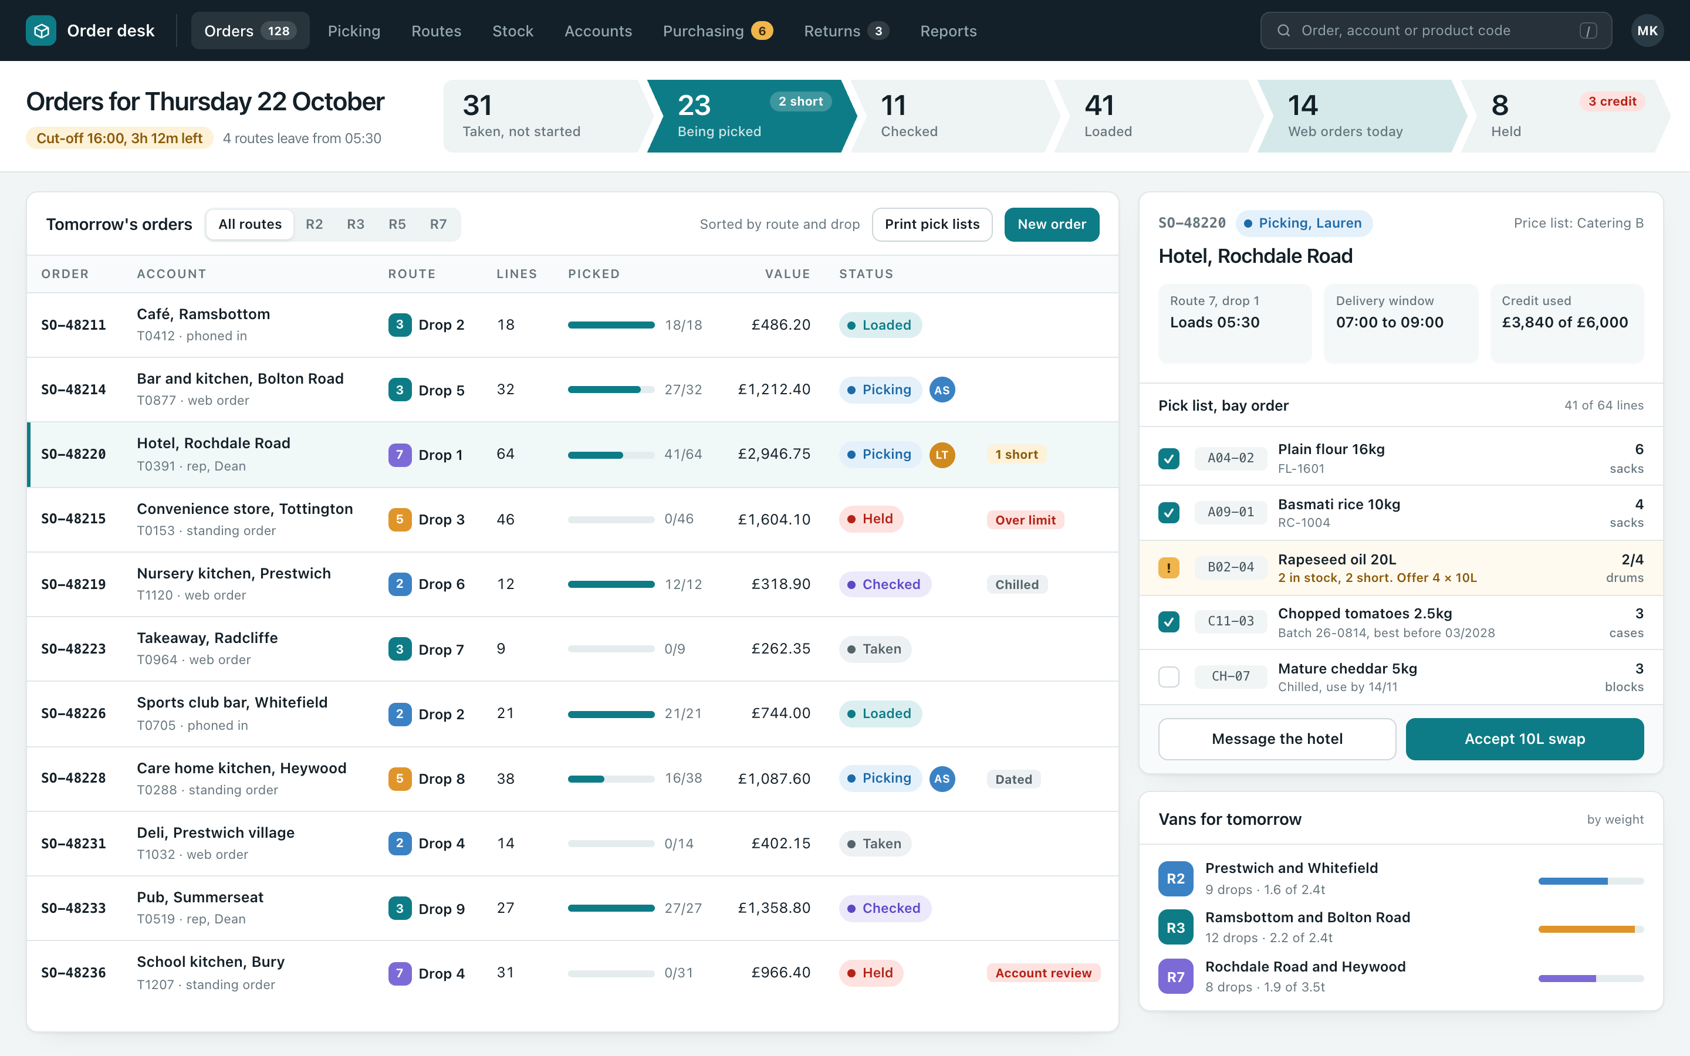1690x1056 pixels.
Task: Open the Returns tab
Action: (x=846, y=31)
